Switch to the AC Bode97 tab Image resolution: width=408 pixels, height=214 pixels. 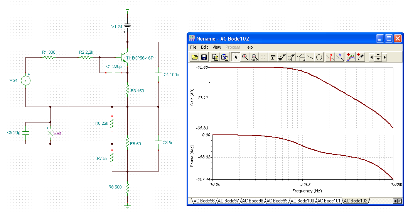click(x=228, y=201)
